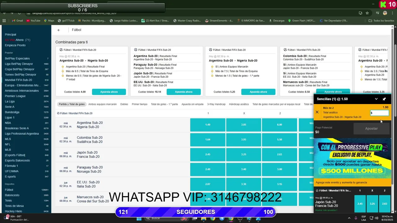Image resolution: width=397 pixels, height=223 pixels.
Task: Open Tenis under Deportes
Action: coord(8,200)
